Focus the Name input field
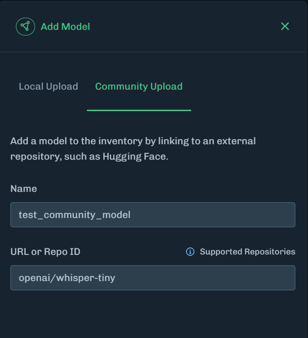This screenshot has width=308, height=338. tap(152, 215)
